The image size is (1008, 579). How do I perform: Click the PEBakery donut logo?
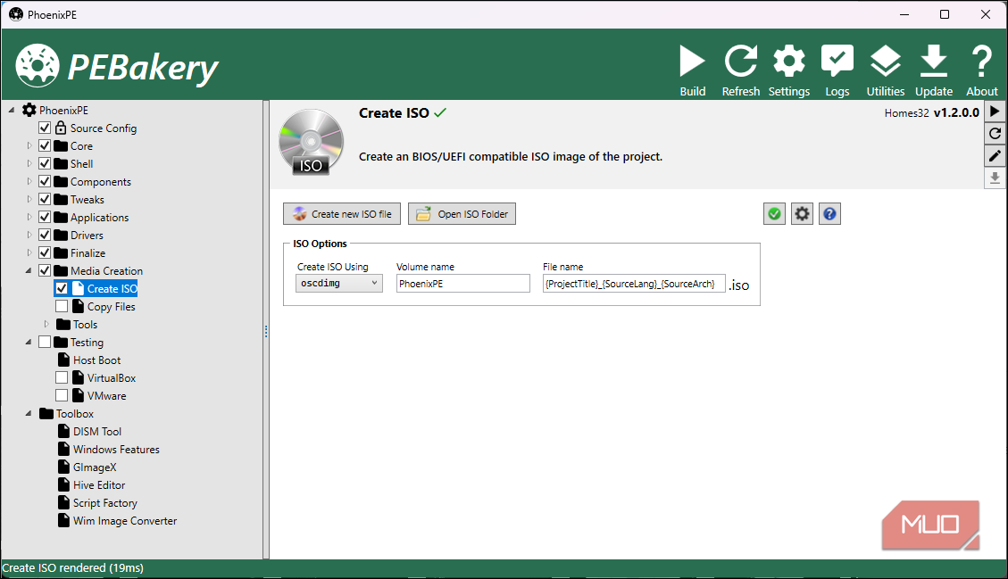(x=37, y=65)
